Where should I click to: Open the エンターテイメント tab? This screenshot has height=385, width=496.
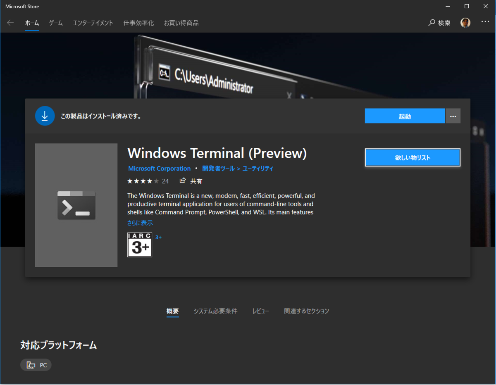[93, 23]
